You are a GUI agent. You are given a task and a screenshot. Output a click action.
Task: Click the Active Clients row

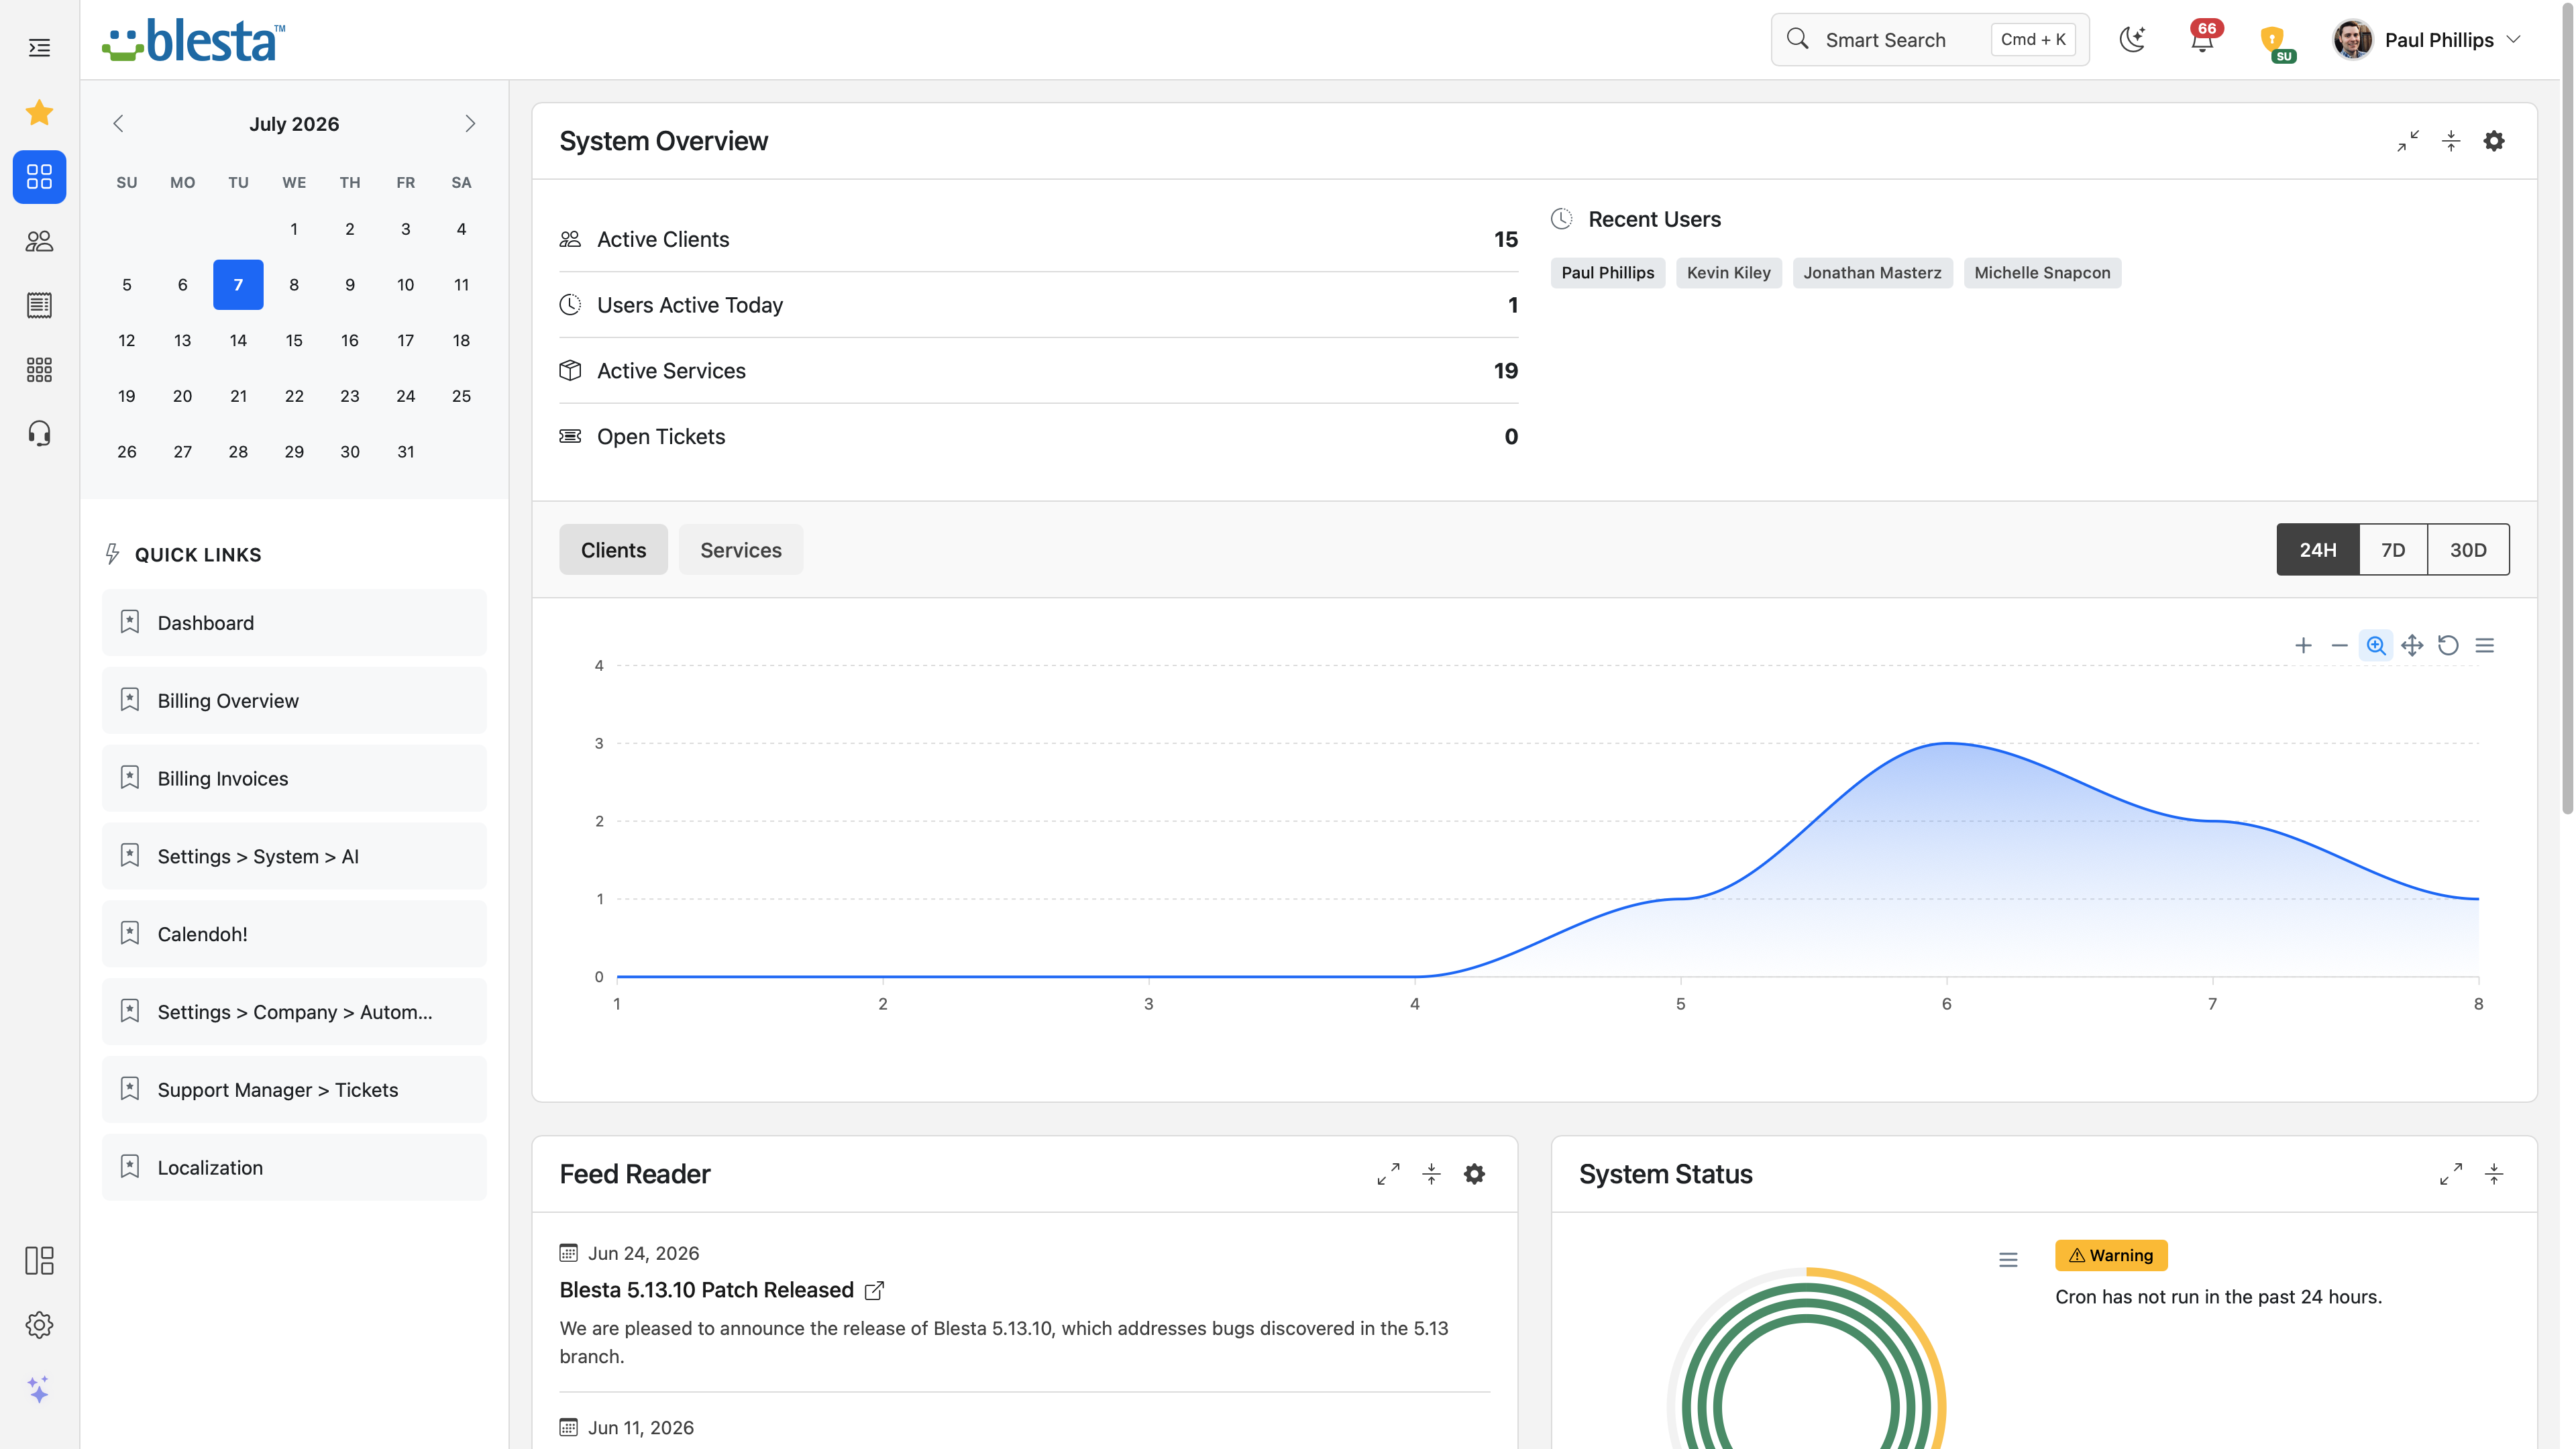(x=1038, y=240)
